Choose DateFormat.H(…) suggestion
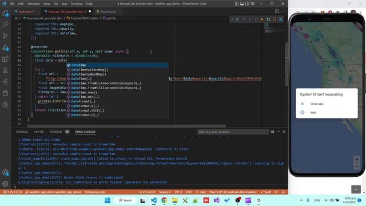 coord(117,115)
